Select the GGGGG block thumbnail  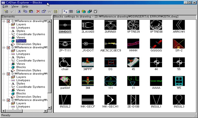156,44
